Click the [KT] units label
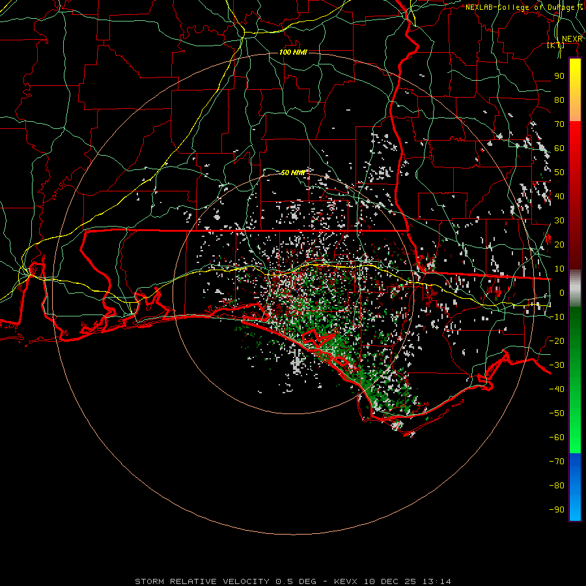The width and height of the screenshot is (586, 586). pyautogui.click(x=556, y=46)
